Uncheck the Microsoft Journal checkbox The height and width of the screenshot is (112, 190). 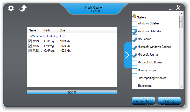point(134,55)
